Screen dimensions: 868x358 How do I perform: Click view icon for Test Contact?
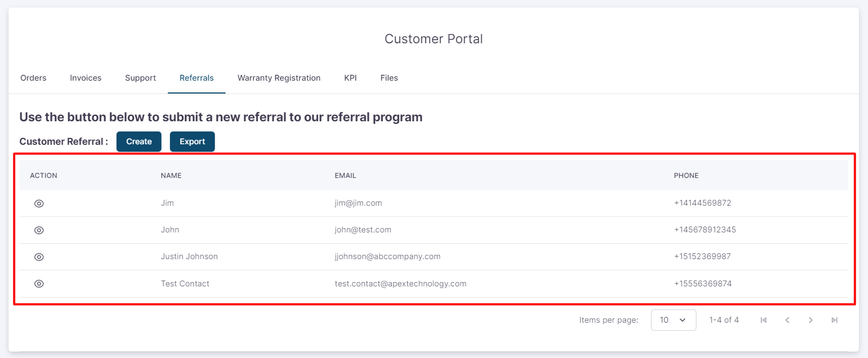(39, 284)
